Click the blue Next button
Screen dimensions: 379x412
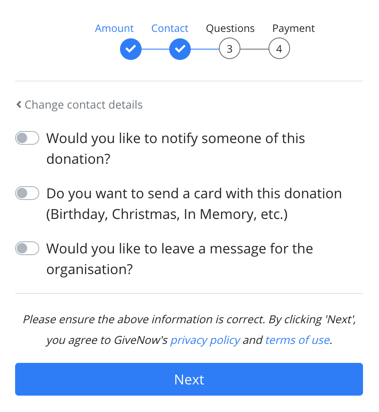coord(189,379)
